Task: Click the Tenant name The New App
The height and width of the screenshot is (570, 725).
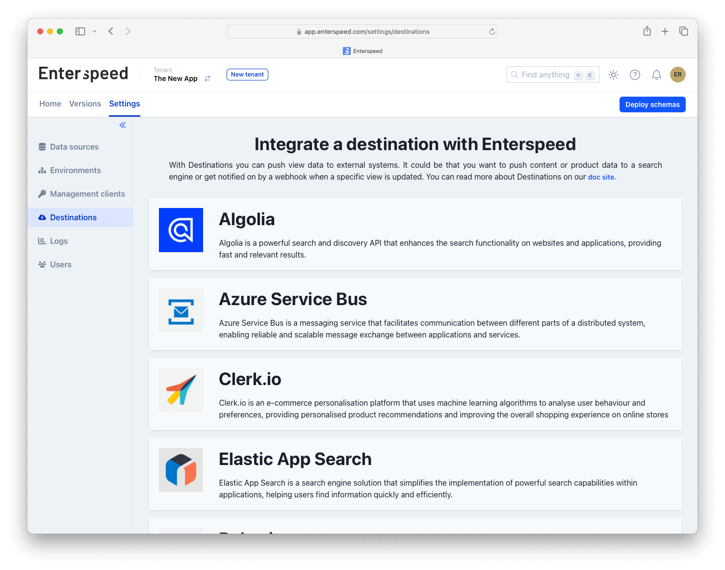Action: point(176,78)
